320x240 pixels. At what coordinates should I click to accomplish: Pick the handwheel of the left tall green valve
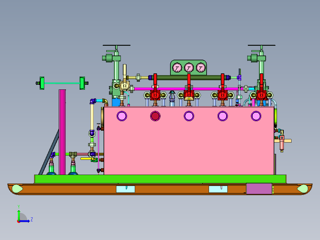pos(117,45)
